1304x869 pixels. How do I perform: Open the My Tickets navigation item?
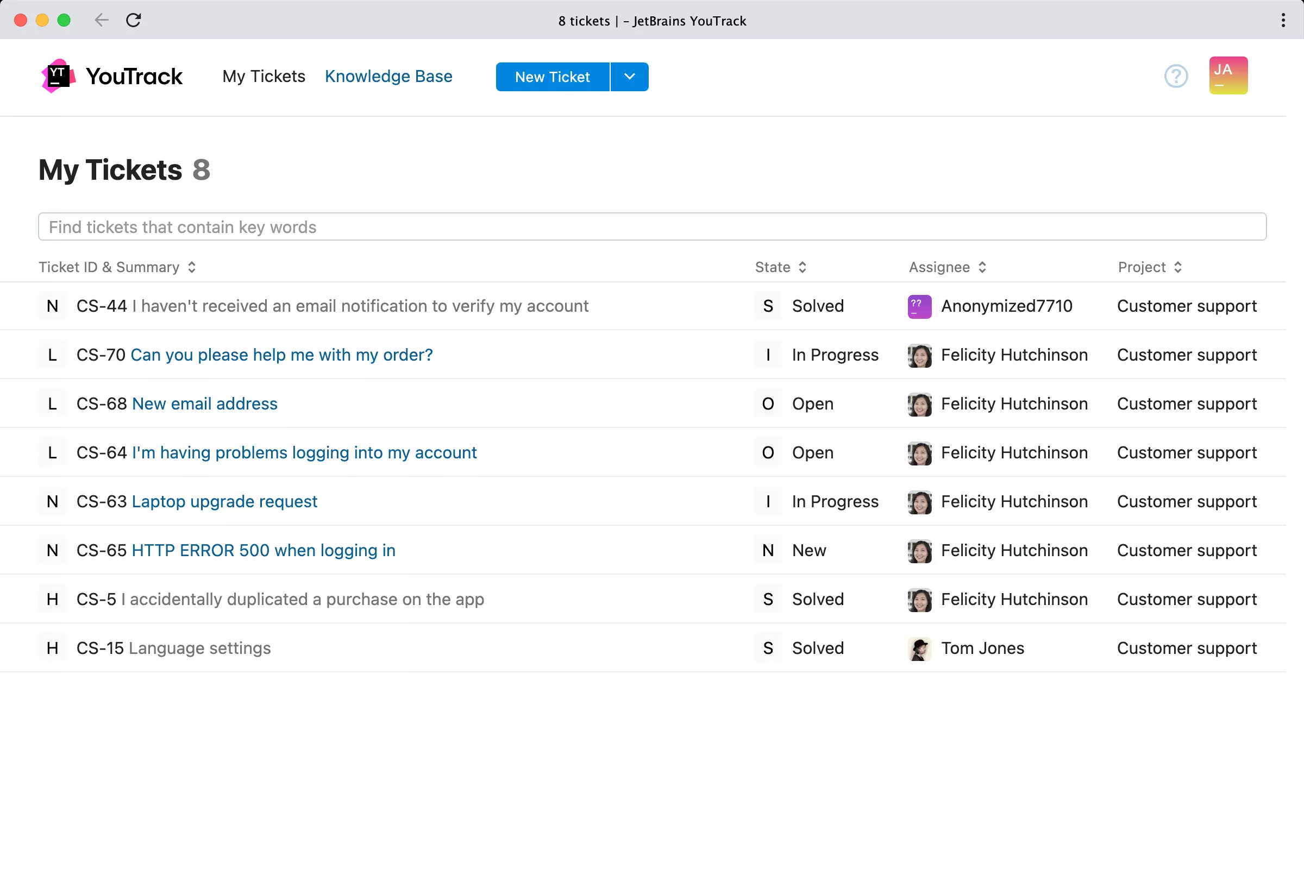click(x=264, y=76)
